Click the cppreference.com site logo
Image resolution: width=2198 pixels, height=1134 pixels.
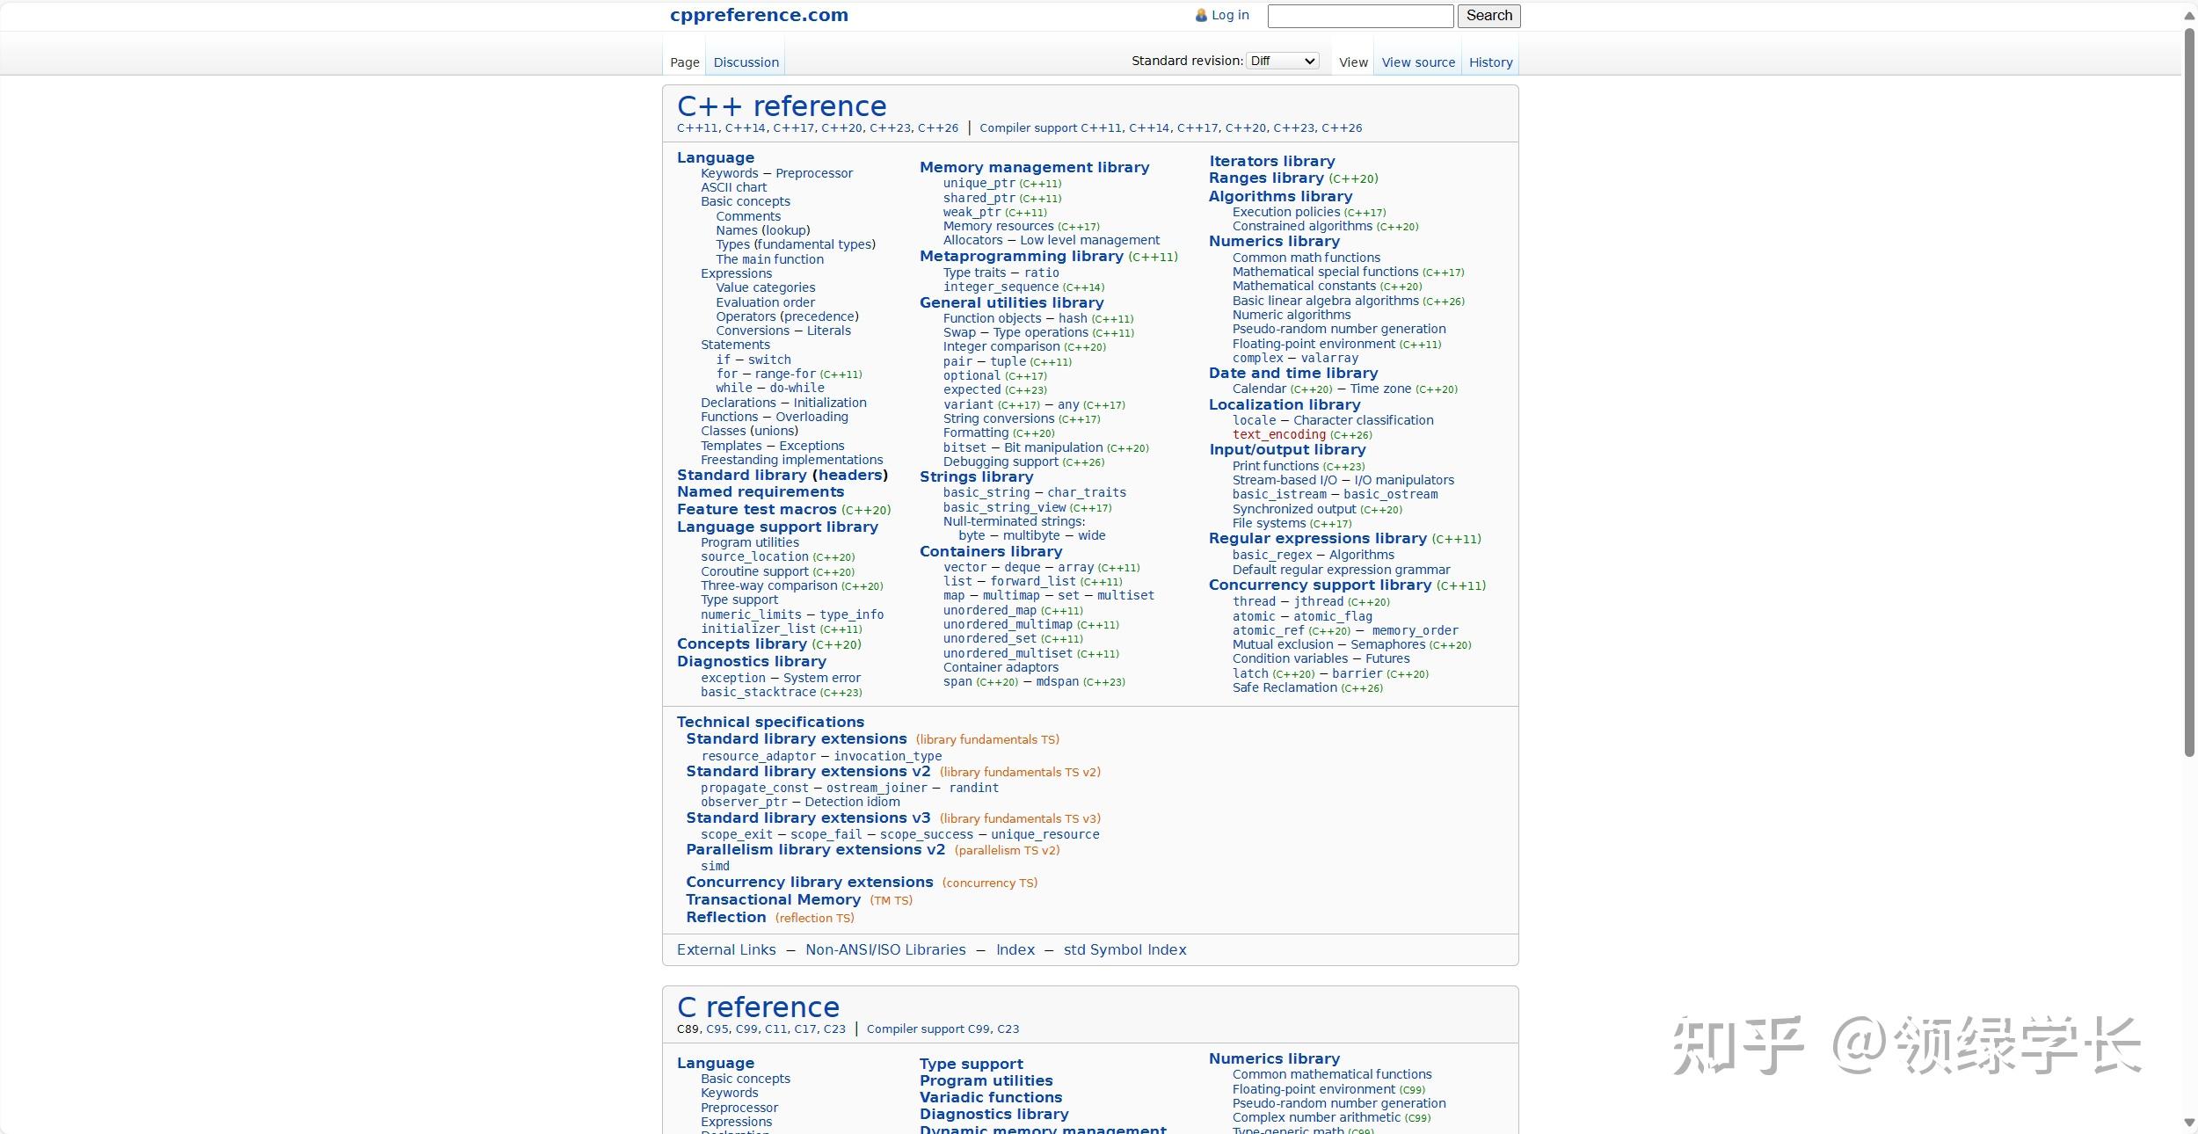point(759,15)
